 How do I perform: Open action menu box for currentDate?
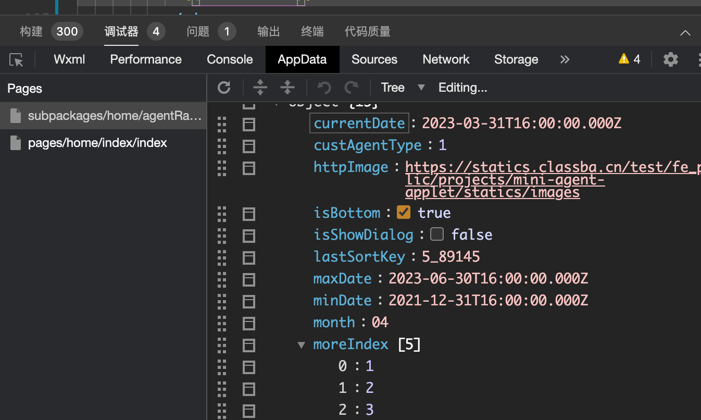tap(249, 124)
